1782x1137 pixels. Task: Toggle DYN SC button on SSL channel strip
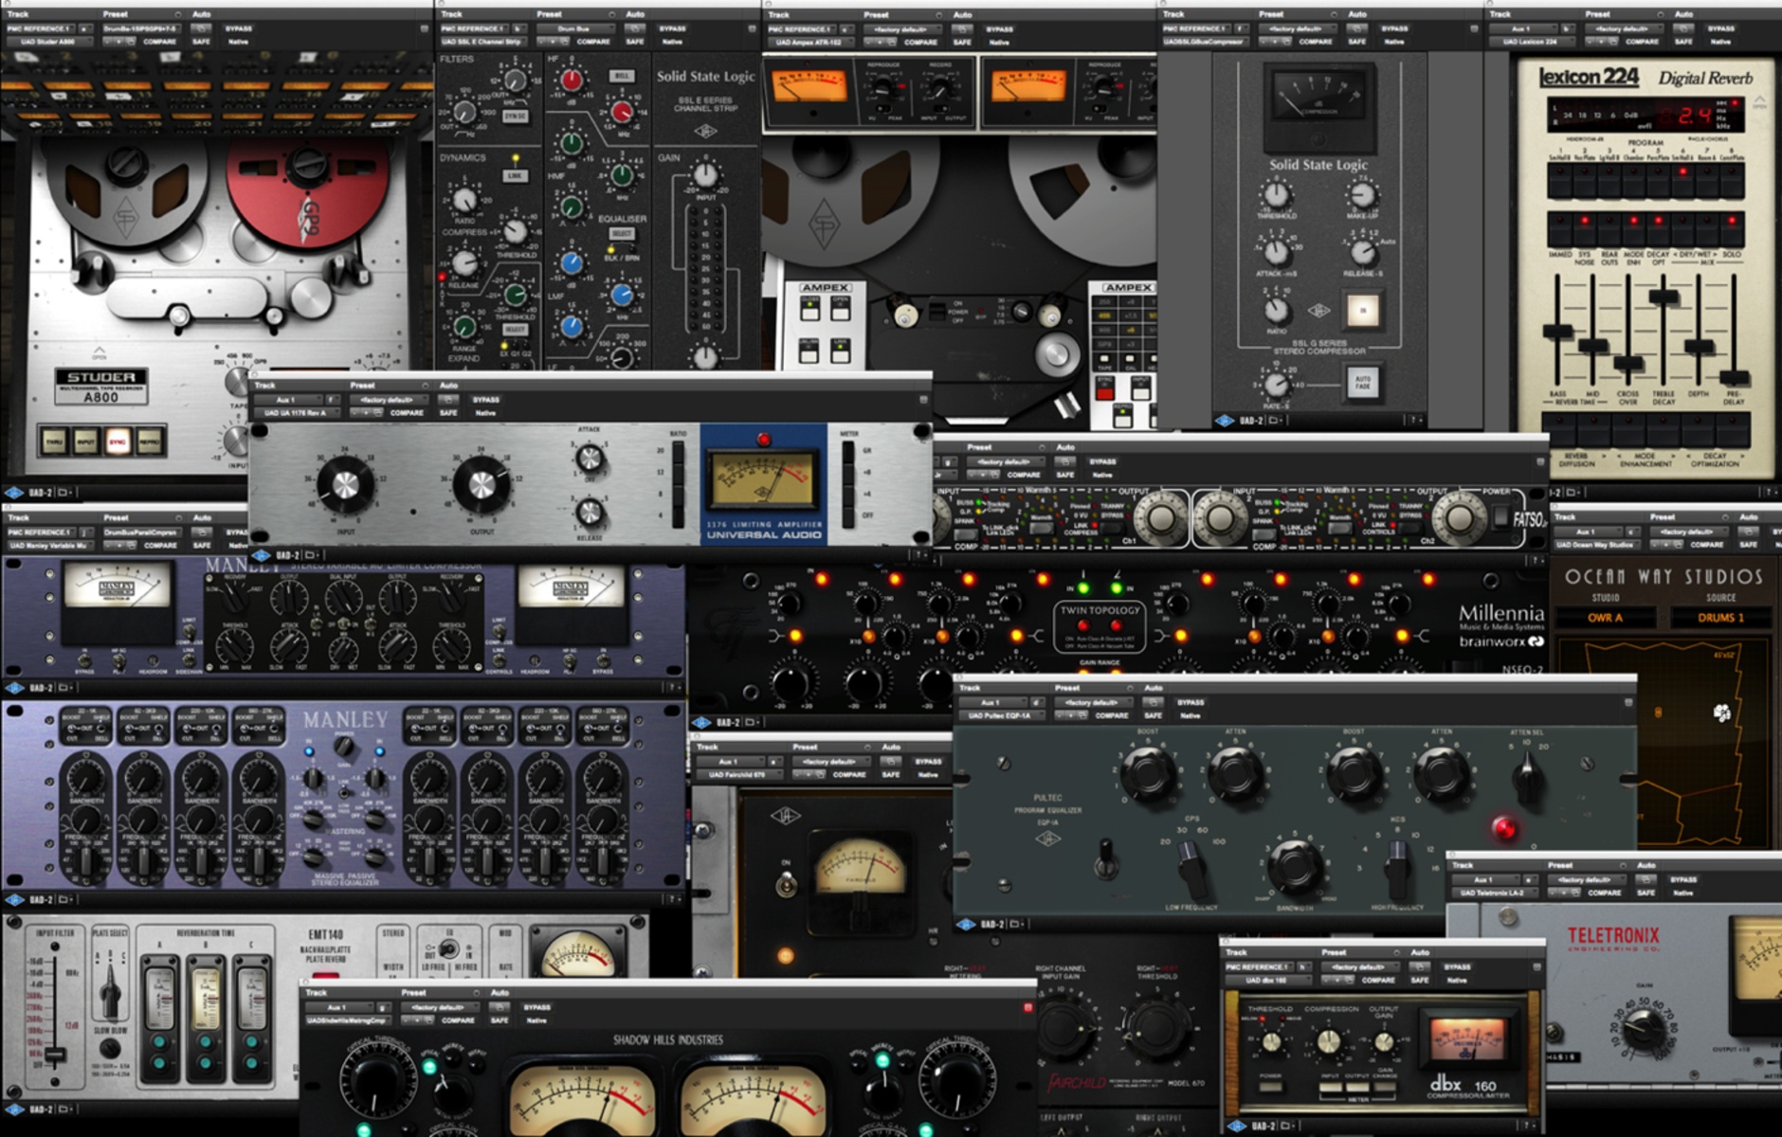[515, 116]
